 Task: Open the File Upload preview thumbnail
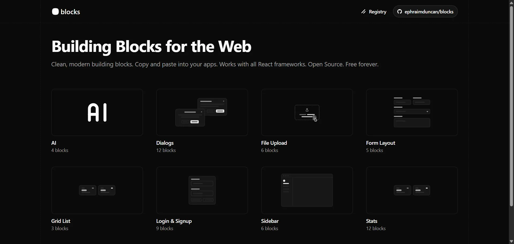(x=307, y=112)
